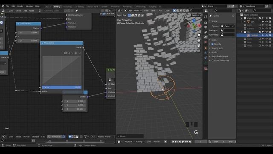Image resolution: width=273 pixels, height=154 pixels.
Task: Toggle the Local Space checkbox
Action: pos(104,13)
